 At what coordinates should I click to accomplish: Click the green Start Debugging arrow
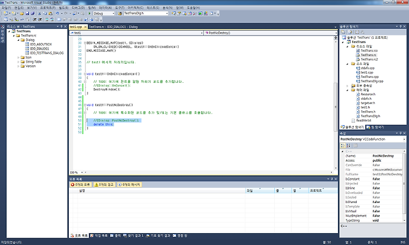pos(90,13)
